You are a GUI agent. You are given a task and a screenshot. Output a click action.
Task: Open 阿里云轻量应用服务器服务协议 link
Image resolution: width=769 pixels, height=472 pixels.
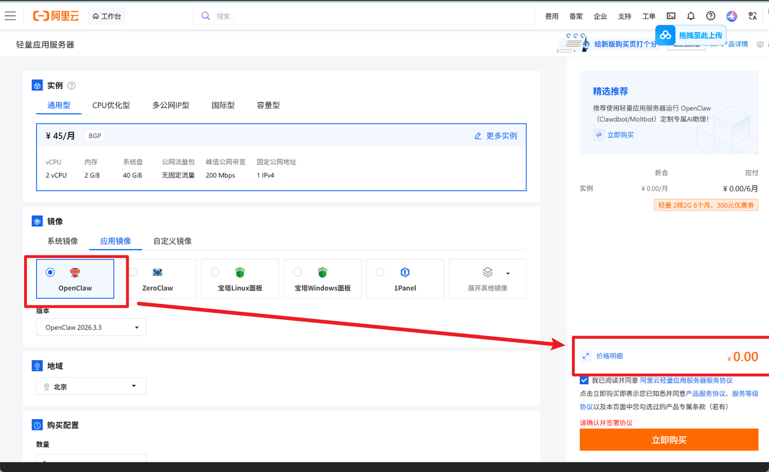point(686,380)
